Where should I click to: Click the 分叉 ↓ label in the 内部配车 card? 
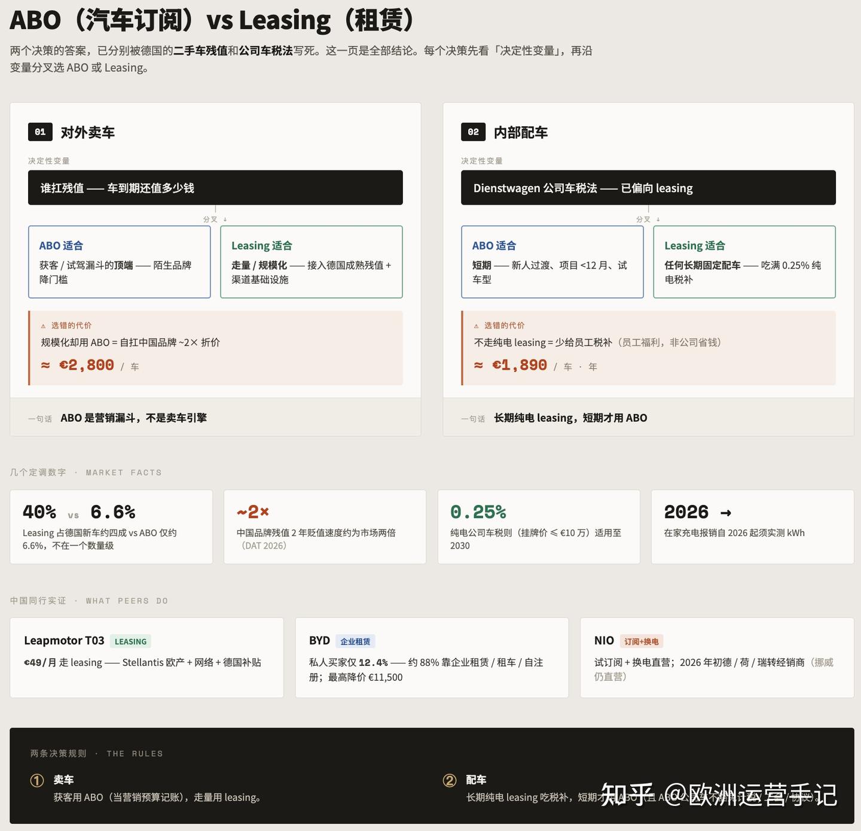point(648,220)
